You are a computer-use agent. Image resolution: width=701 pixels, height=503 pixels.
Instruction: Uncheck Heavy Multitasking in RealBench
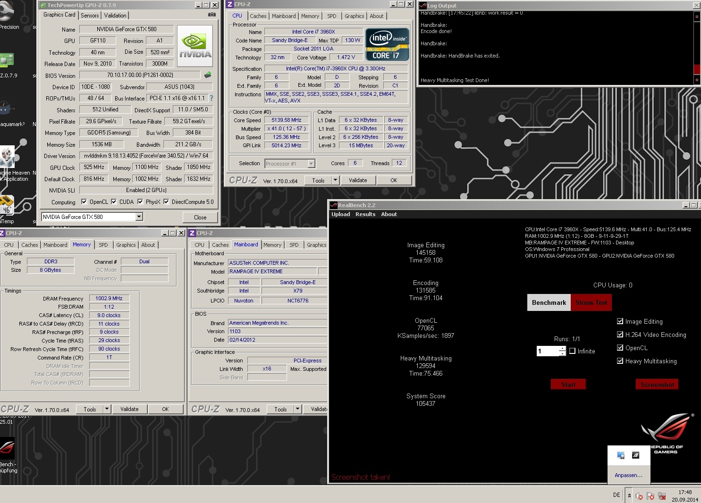click(620, 361)
